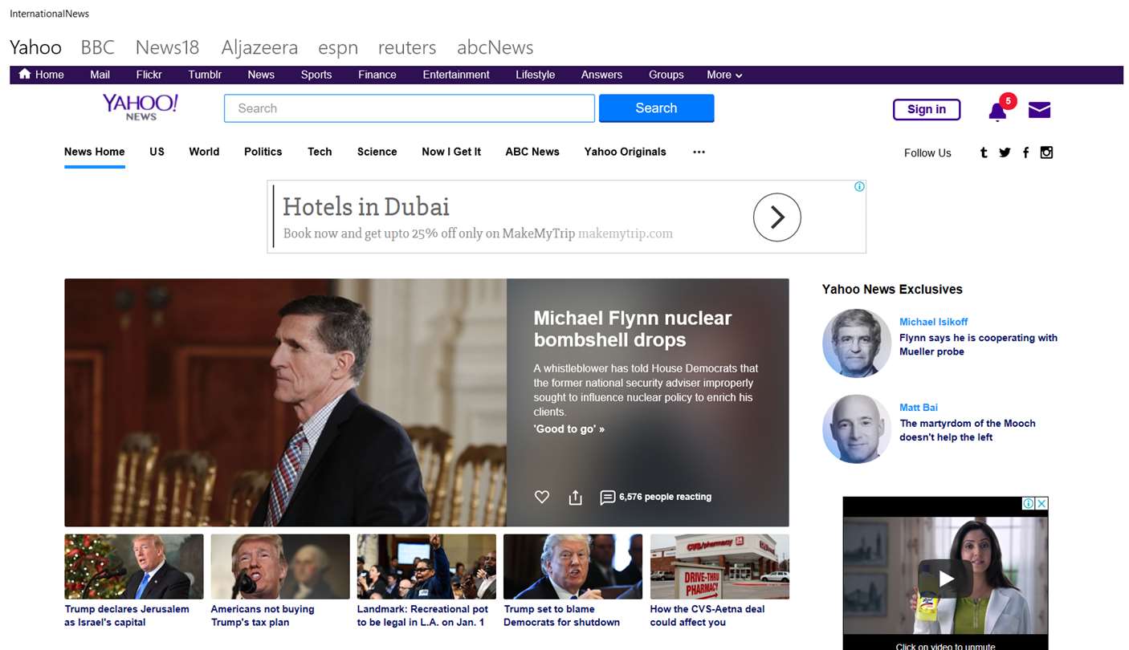Image resolution: width=1129 pixels, height=650 pixels.
Task: Switch to the Aljazeera source tab
Action: 259,47
